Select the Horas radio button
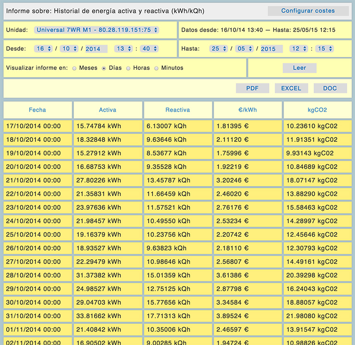This screenshot has height=345, width=355. 128,69
